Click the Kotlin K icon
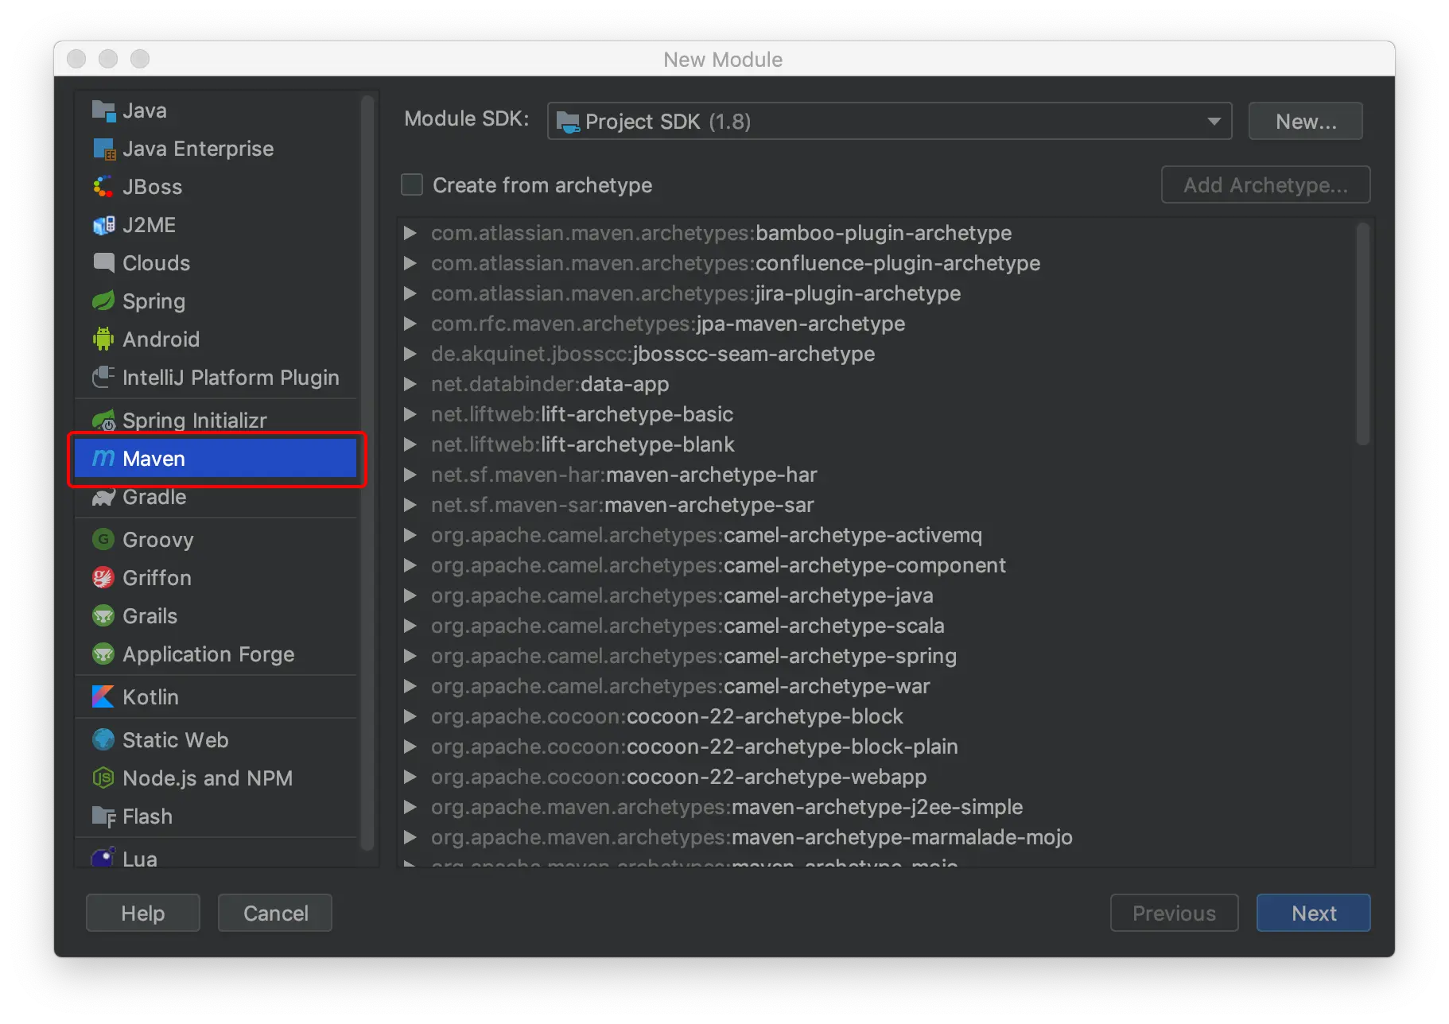The image size is (1449, 1024). point(103,697)
